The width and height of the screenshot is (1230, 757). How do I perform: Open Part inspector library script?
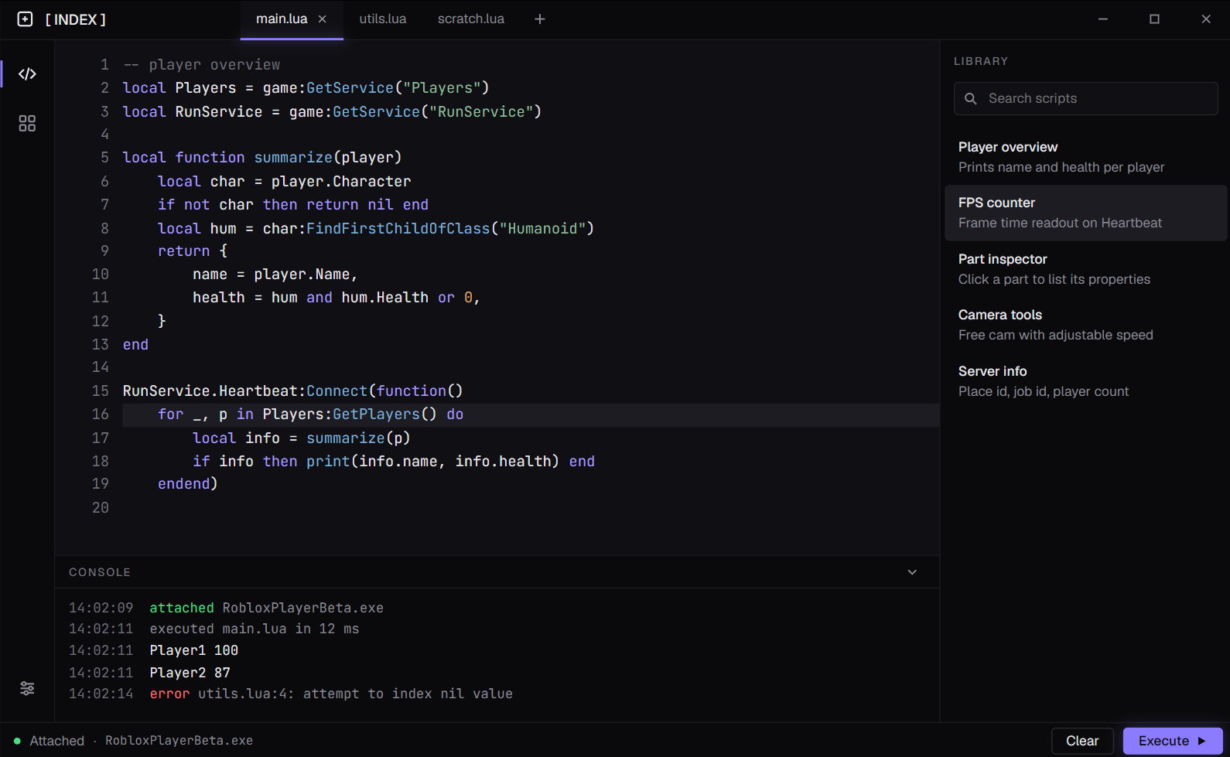(1086, 269)
